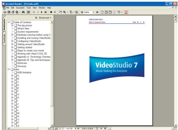The image size is (178, 130).
Task: Select the Bookmarks tab
Action: pos(4,24)
